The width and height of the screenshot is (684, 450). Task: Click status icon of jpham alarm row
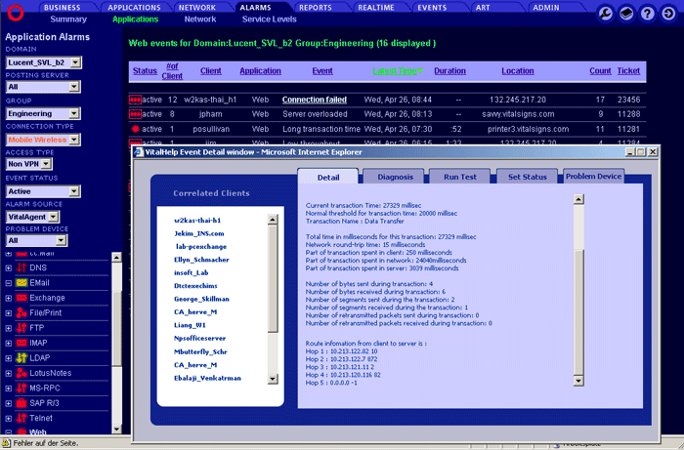click(135, 114)
